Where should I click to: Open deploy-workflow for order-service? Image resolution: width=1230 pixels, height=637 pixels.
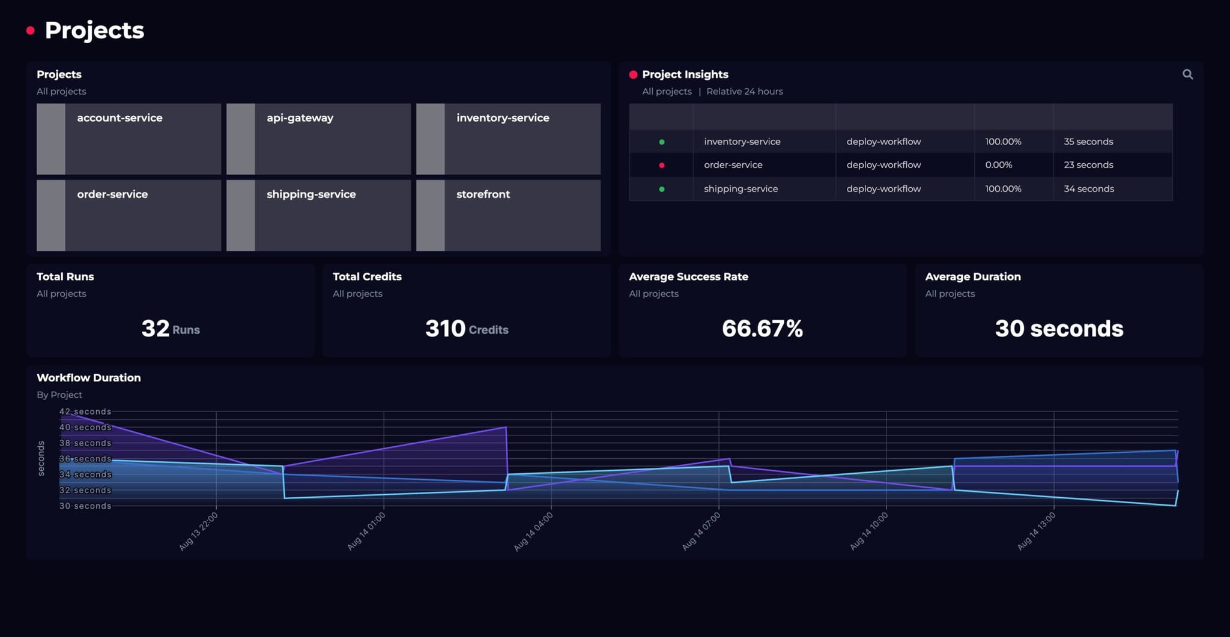[x=883, y=165]
